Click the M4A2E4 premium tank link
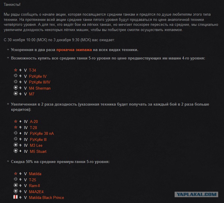This screenshot has height=203, width=224. pyautogui.click(x=36, y=192)
